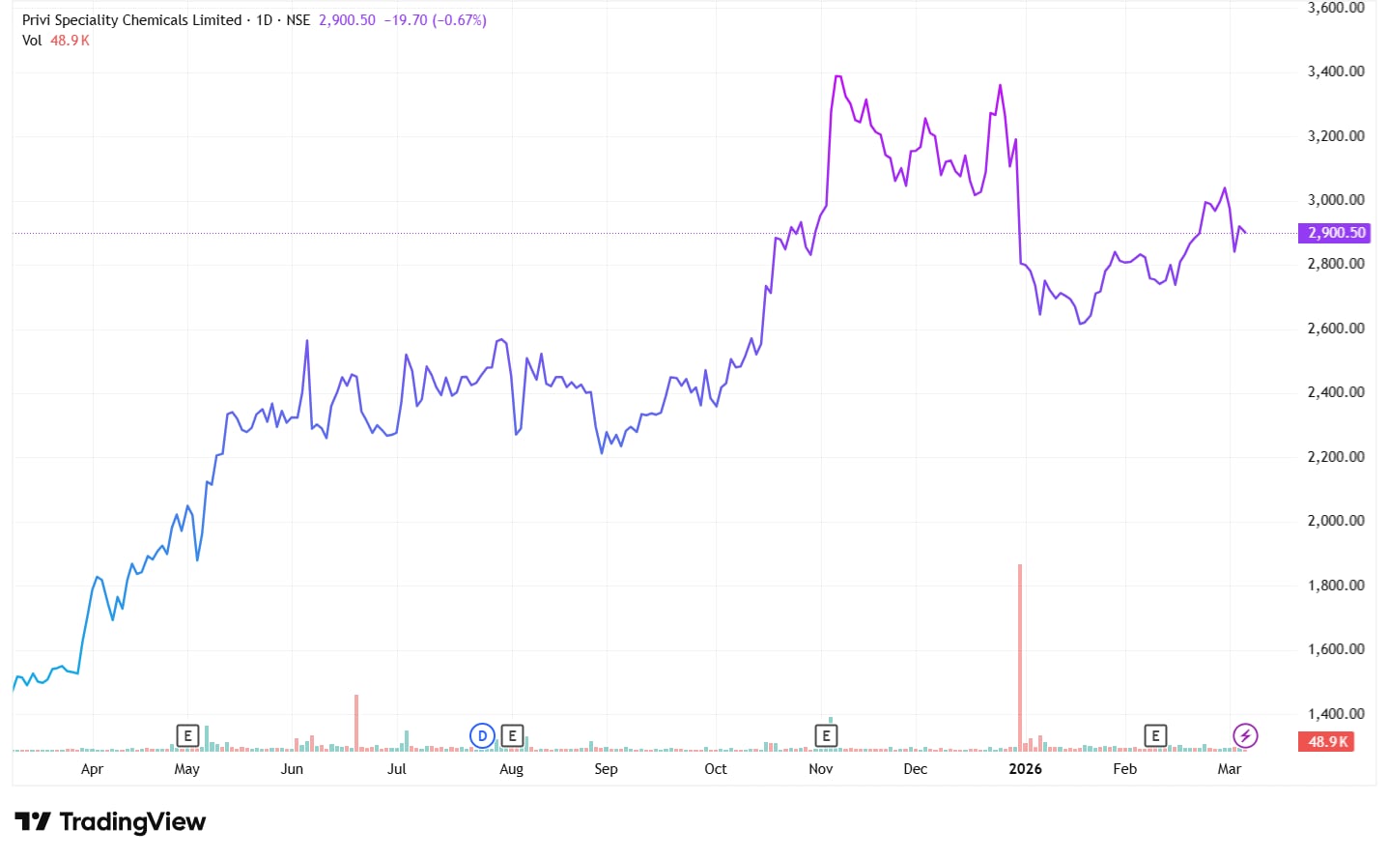Click the TradingView logo icon
Viewport: 1389px width, 858px height.
pos(33,822)
